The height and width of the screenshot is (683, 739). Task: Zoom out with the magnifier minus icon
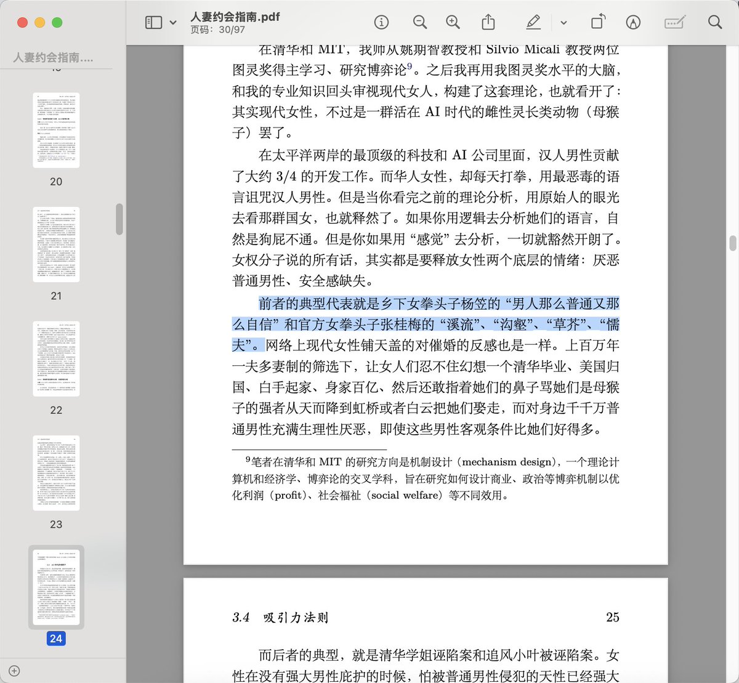point(420,21)
